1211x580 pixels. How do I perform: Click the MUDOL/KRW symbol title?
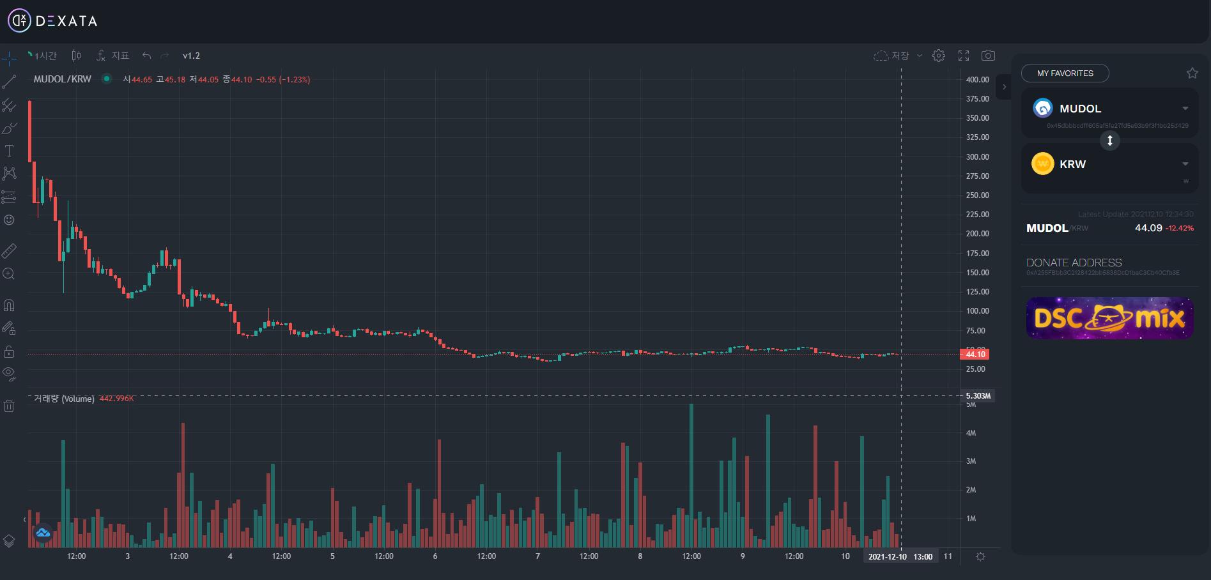tap(63, 79)
